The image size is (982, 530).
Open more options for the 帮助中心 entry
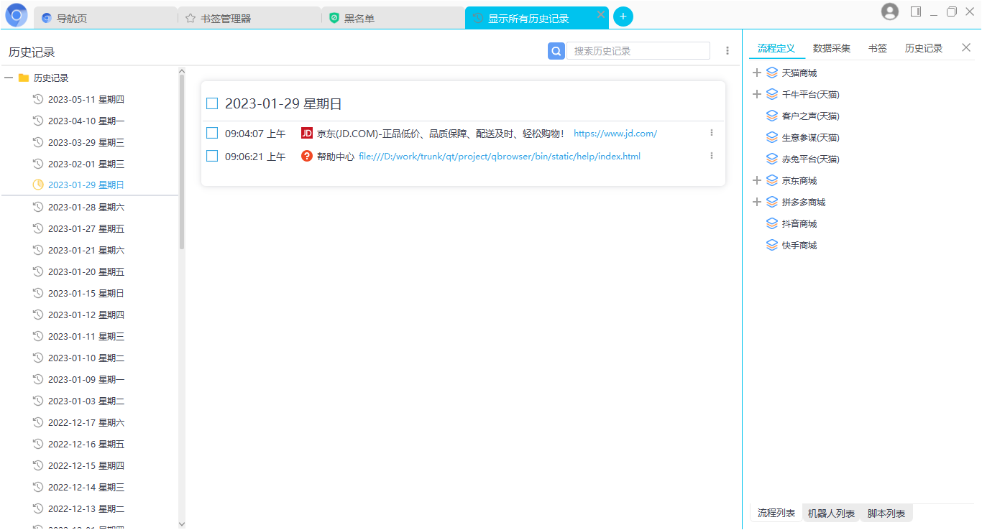coord(712,156)
